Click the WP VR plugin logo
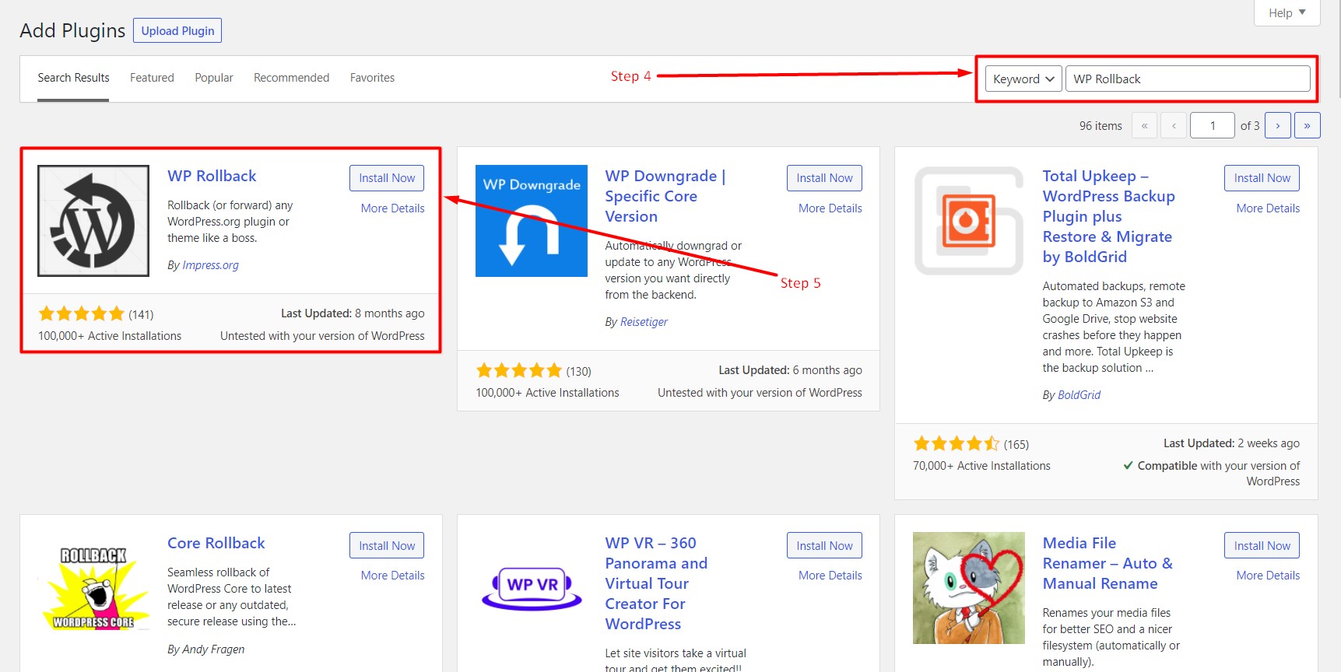This screenshot has height=672, width=1341. [532, 588]
